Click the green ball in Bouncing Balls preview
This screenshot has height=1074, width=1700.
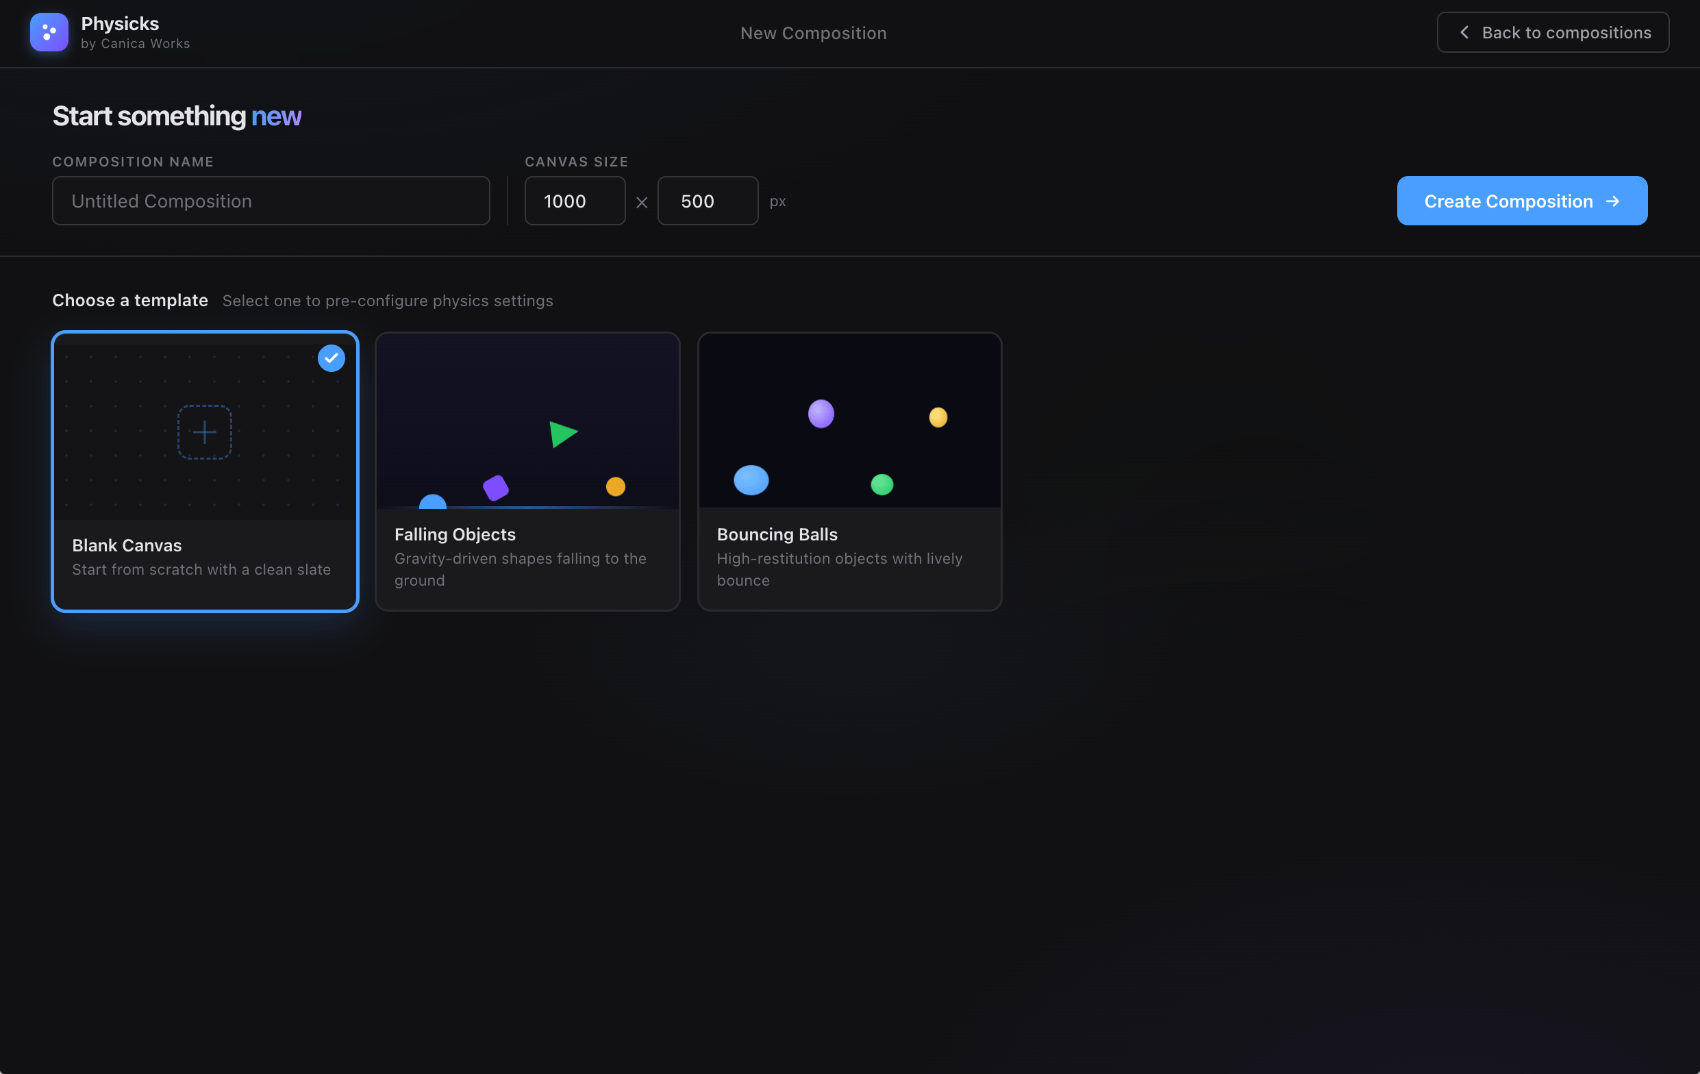pyautogui.click(x=882, y=484)
